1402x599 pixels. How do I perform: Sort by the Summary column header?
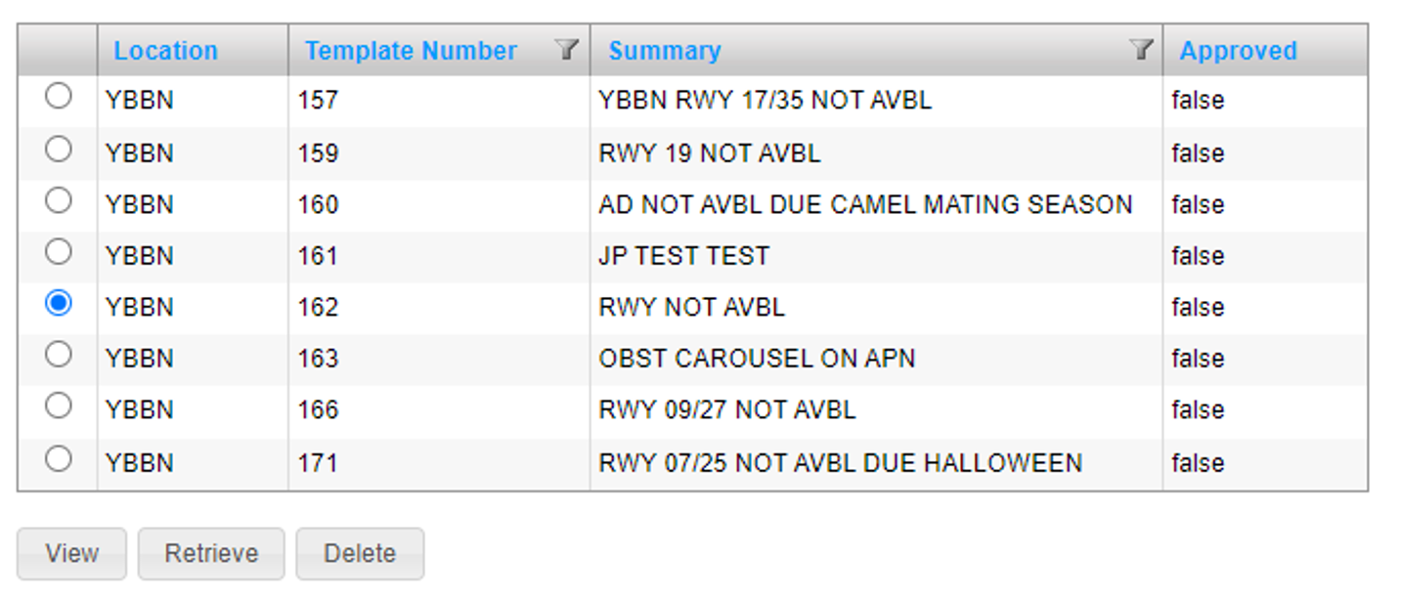(665, 51)
